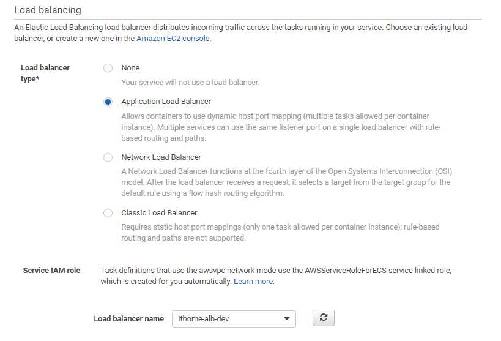Pick the Classic Load Balancer radio button
Screen dimensions: 501x341
[x=108, y=213]
